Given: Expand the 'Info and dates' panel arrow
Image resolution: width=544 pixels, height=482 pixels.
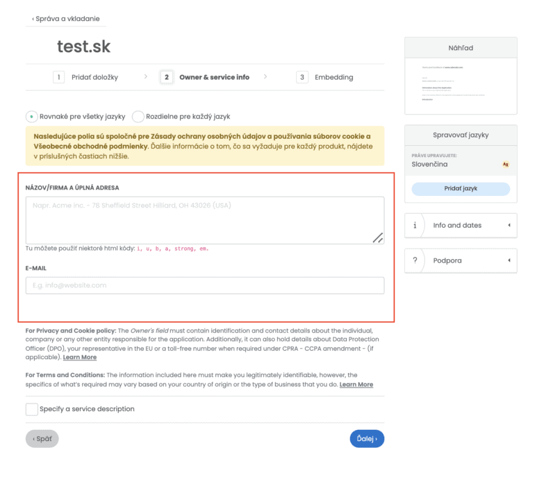Looking at the screenshot, I should pos(509,225).
